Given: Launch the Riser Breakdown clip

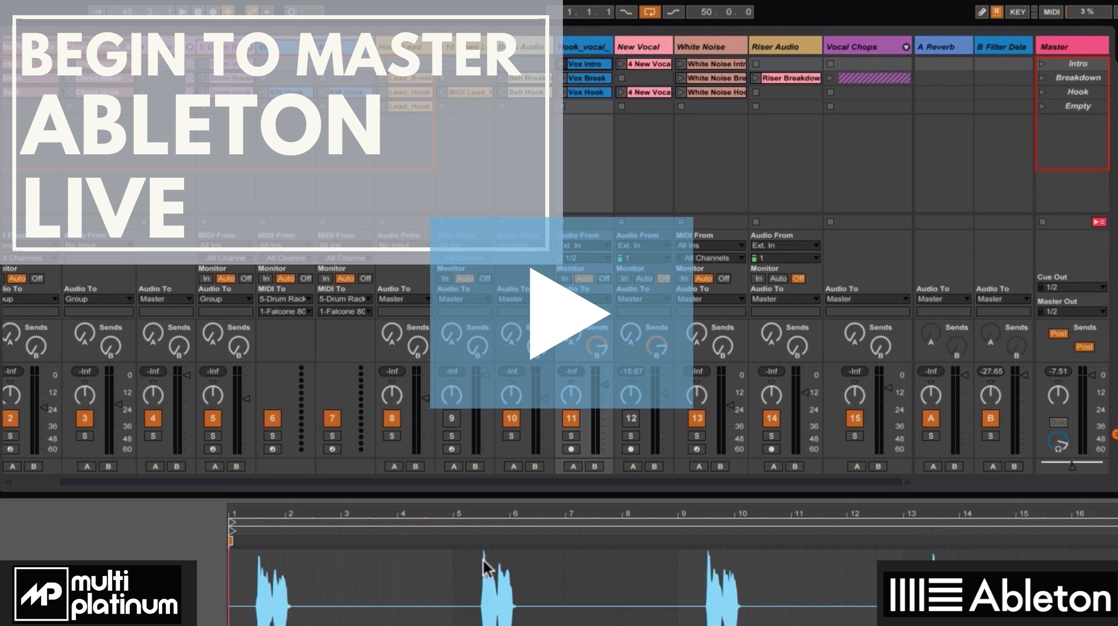Looking at the screenshot, I should click(x=756, y=78).
